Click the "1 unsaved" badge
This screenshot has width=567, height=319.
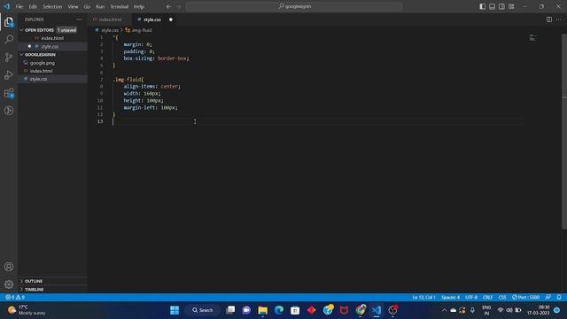67,30
